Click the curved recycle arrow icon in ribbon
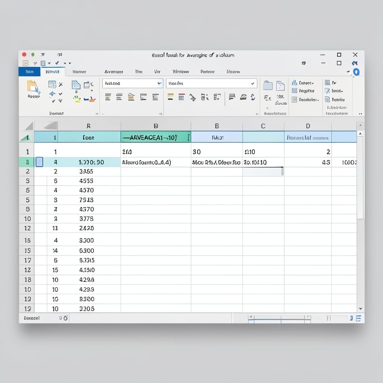Image resolution: width=383 pixels, height=383 pixels. point(253,97)
